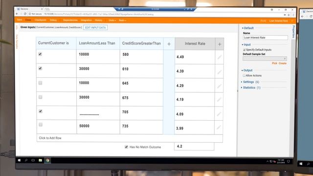
Task: Reload the browser page
Action: tap(25, 14)
